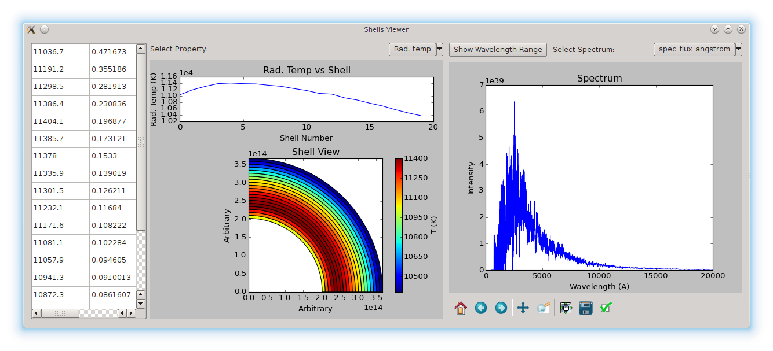
Task: Click the horizontal scrollbar handle under table
Action: pos(60,313)
